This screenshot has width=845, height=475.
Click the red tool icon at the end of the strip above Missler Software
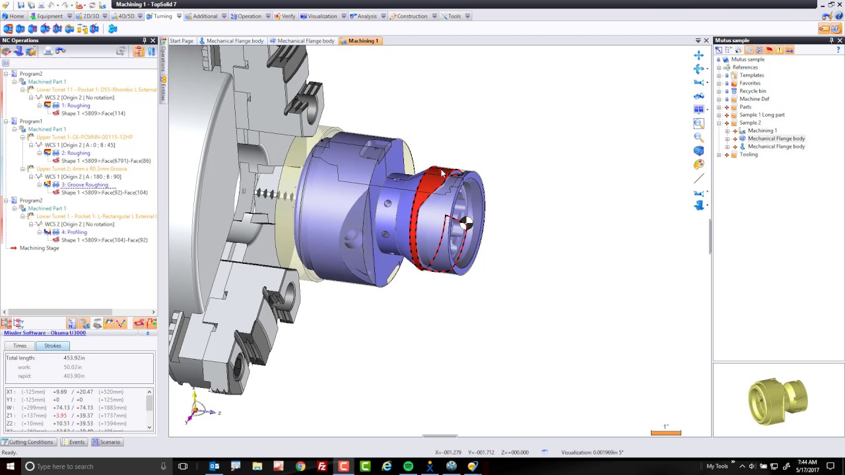coord(152,323)
